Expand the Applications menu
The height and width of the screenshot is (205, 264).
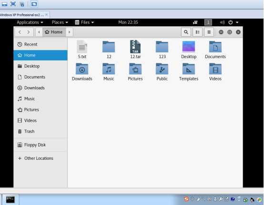tap(30, 22)
